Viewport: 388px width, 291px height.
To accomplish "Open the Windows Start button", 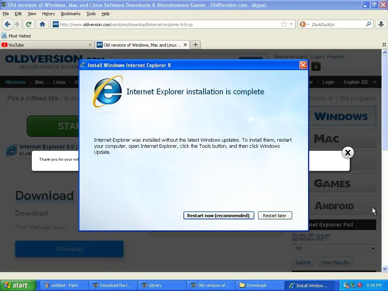I will [17, 285].
